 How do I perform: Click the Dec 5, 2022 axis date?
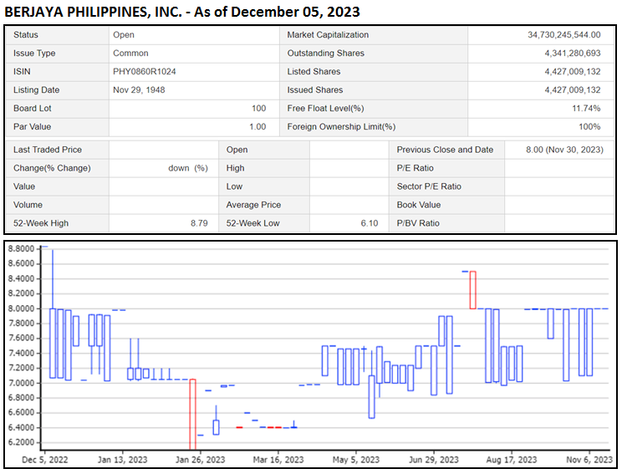click(x=45, y=460)
